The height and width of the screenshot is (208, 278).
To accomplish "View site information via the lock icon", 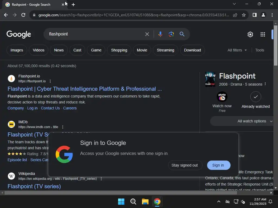I will pyautogui.click(x=34, y=15).
